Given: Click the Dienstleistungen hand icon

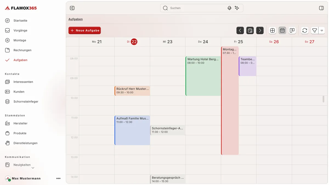Looking at the screenshot, I should tap(7, 143).
